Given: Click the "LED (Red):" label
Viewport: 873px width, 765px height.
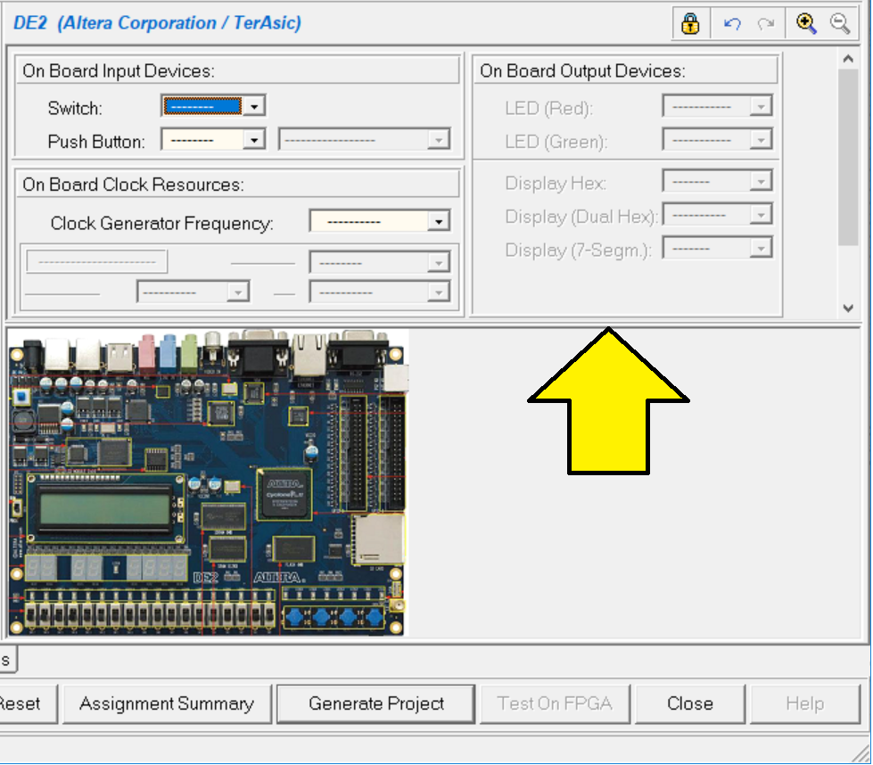Looking at the screenshot, I should click(549, 108).
